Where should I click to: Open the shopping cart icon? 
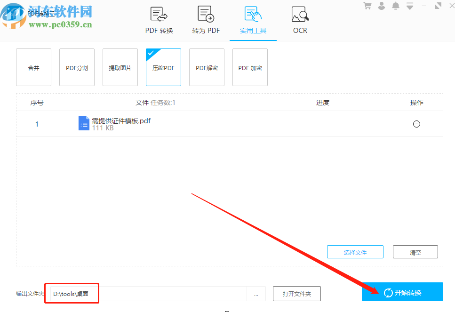pyautogui.click(x=367, y=6)
